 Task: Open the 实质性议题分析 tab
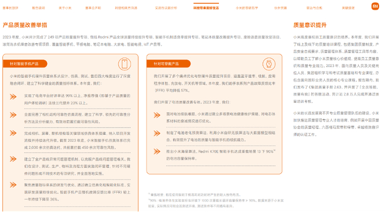coord(166,8)
